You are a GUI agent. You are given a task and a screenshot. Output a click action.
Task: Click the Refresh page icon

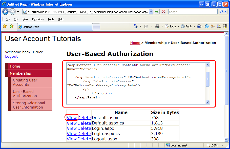coord(157,12)
